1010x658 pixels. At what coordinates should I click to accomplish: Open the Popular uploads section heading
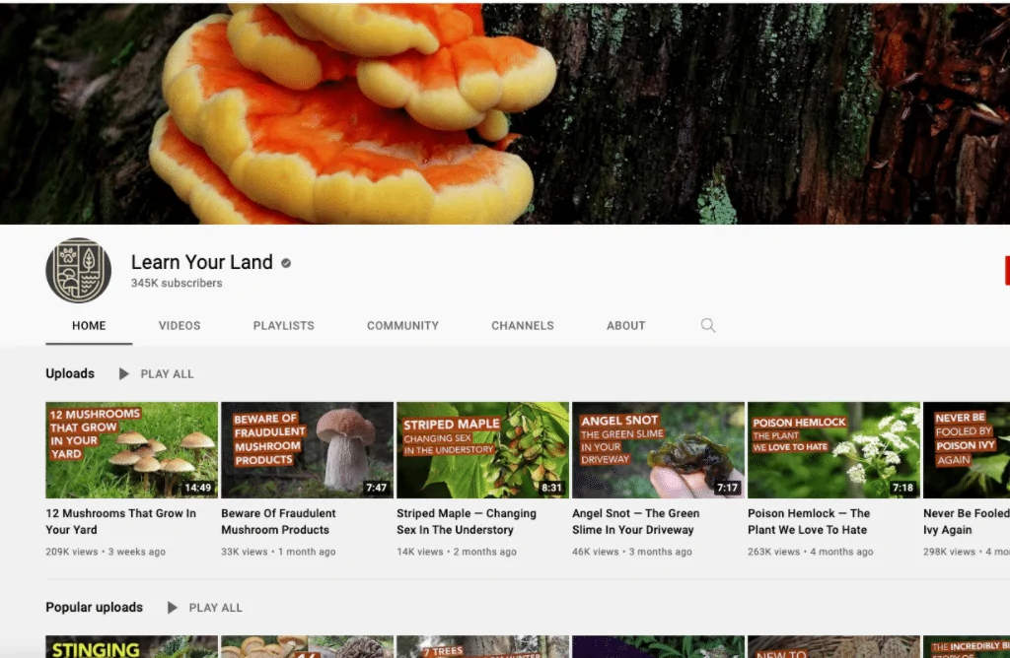point(94,607)
